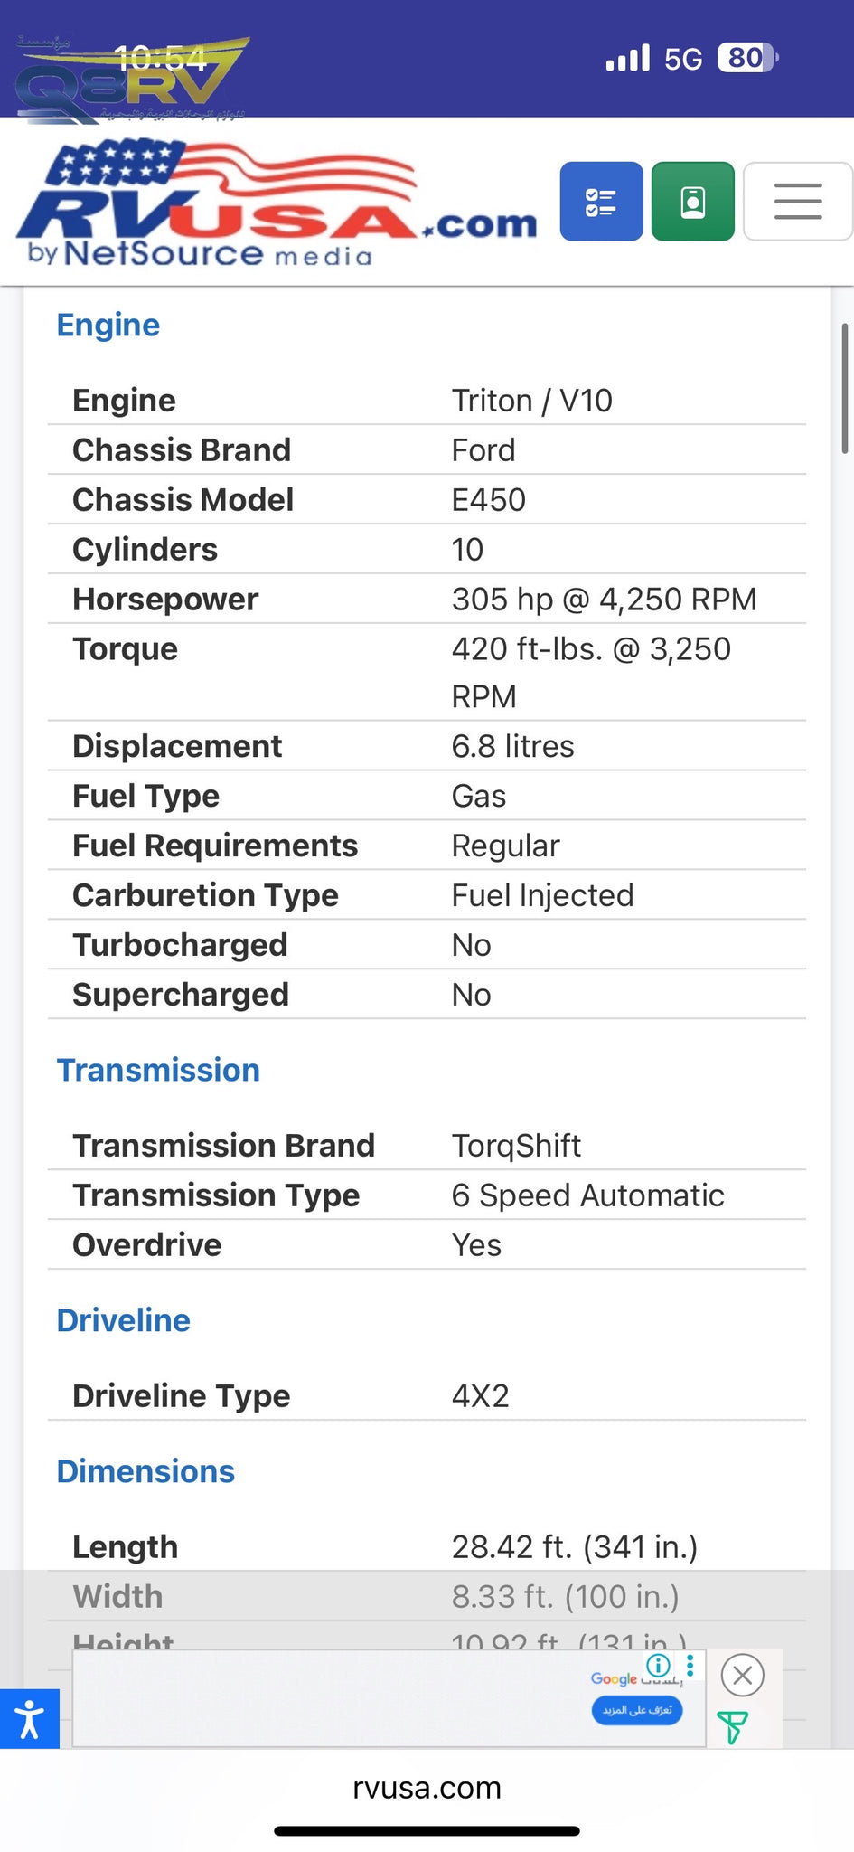
Task: Tap the blue Arabic learn-more ad button
Action: click(637, 1710)
